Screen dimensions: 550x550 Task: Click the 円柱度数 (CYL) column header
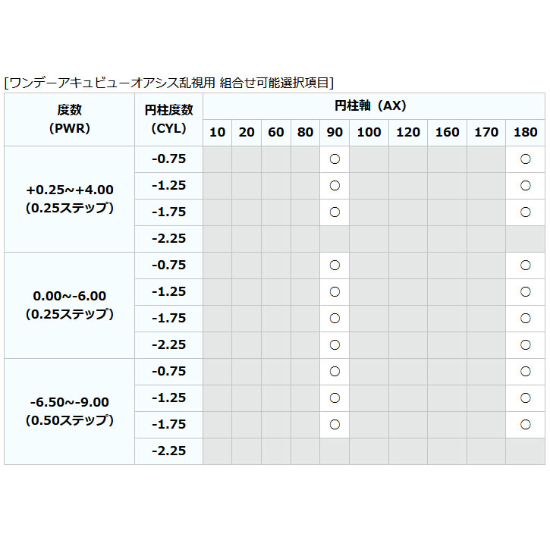tap(168, 119)
